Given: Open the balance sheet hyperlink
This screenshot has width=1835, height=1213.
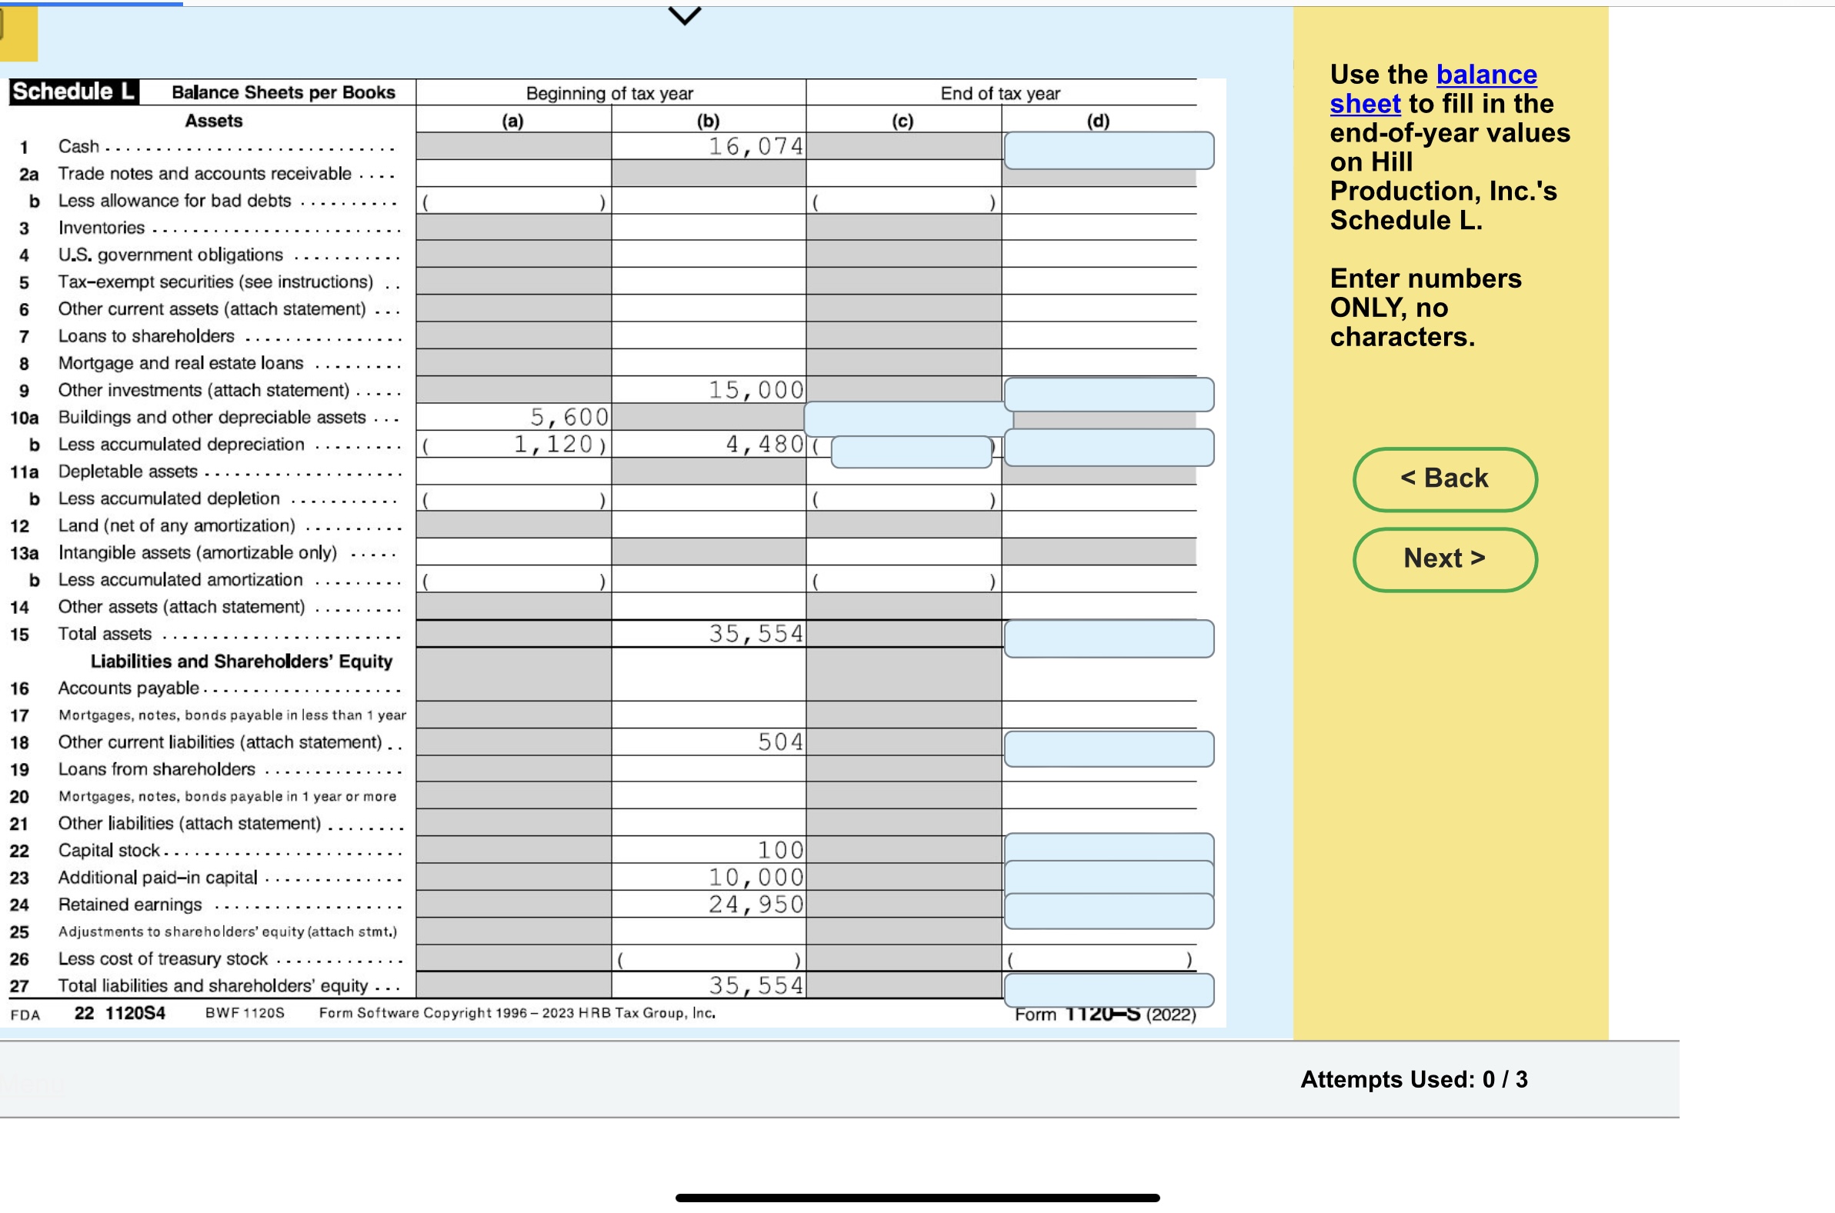Looking at the screenshot, I should click(1486, 75).
